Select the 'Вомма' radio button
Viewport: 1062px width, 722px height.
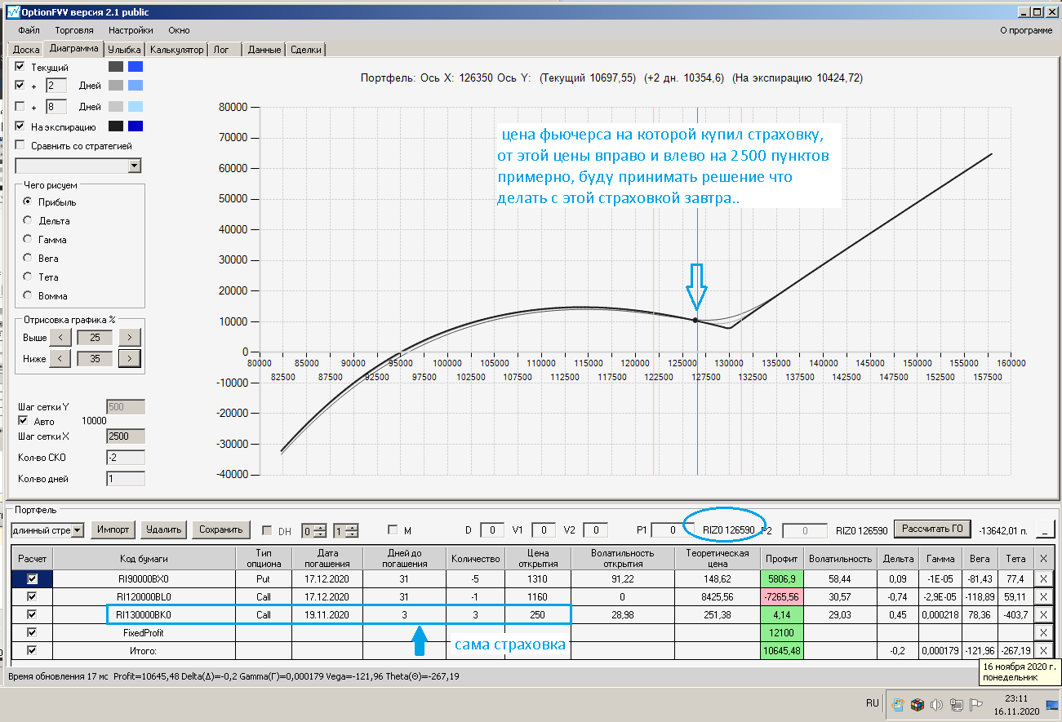28,295
